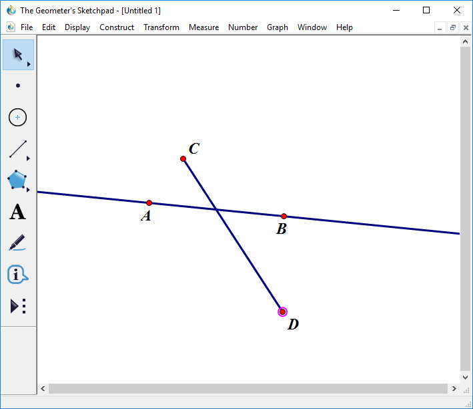Click the vertical scrollbar up arrow
The height and width of the screenshot is (409, 473).
click(466, 42)
